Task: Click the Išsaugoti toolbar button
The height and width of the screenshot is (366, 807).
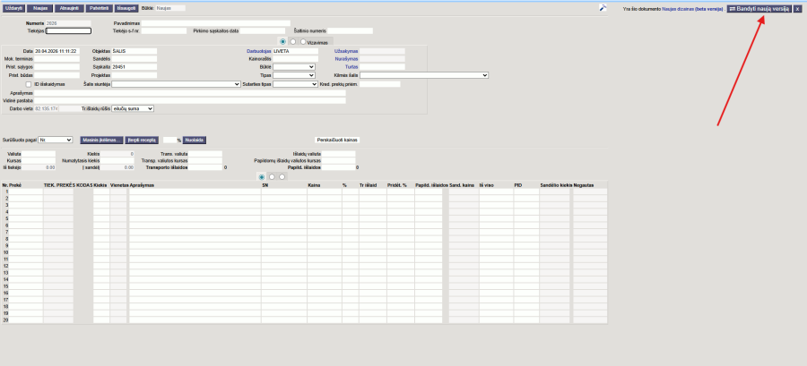Action: click(127, 7)
